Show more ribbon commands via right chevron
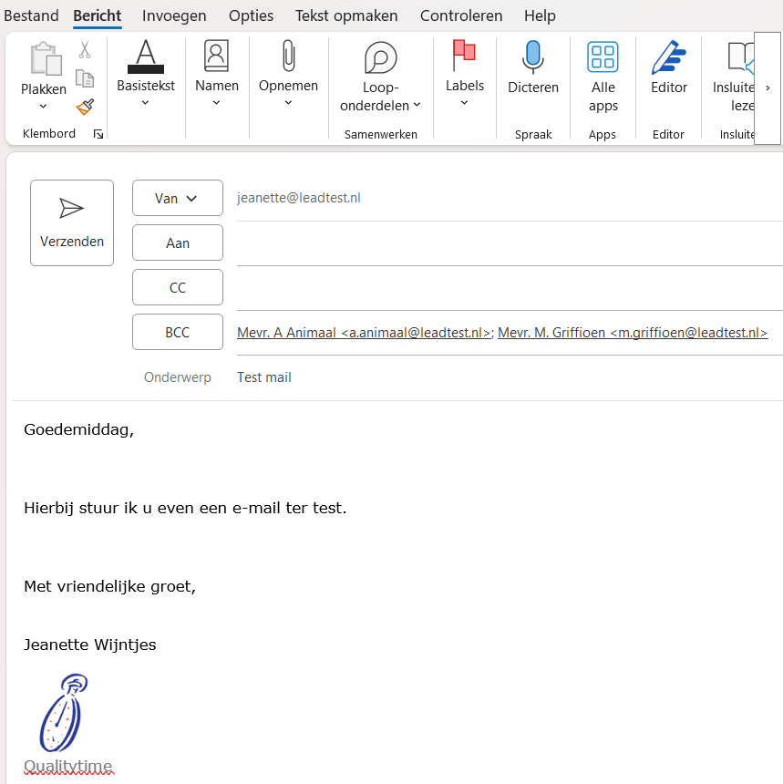Image resolution: width=783 pixels, height=784 pixels. [768, 88]
